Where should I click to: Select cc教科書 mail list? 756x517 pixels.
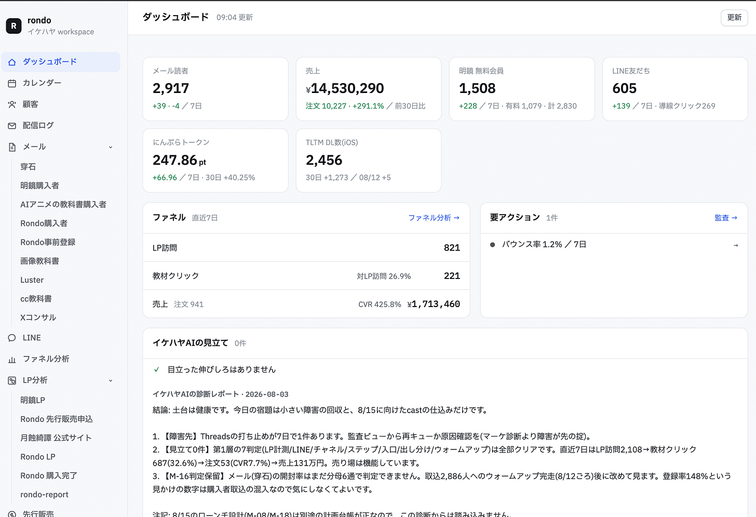click(36, 299)
